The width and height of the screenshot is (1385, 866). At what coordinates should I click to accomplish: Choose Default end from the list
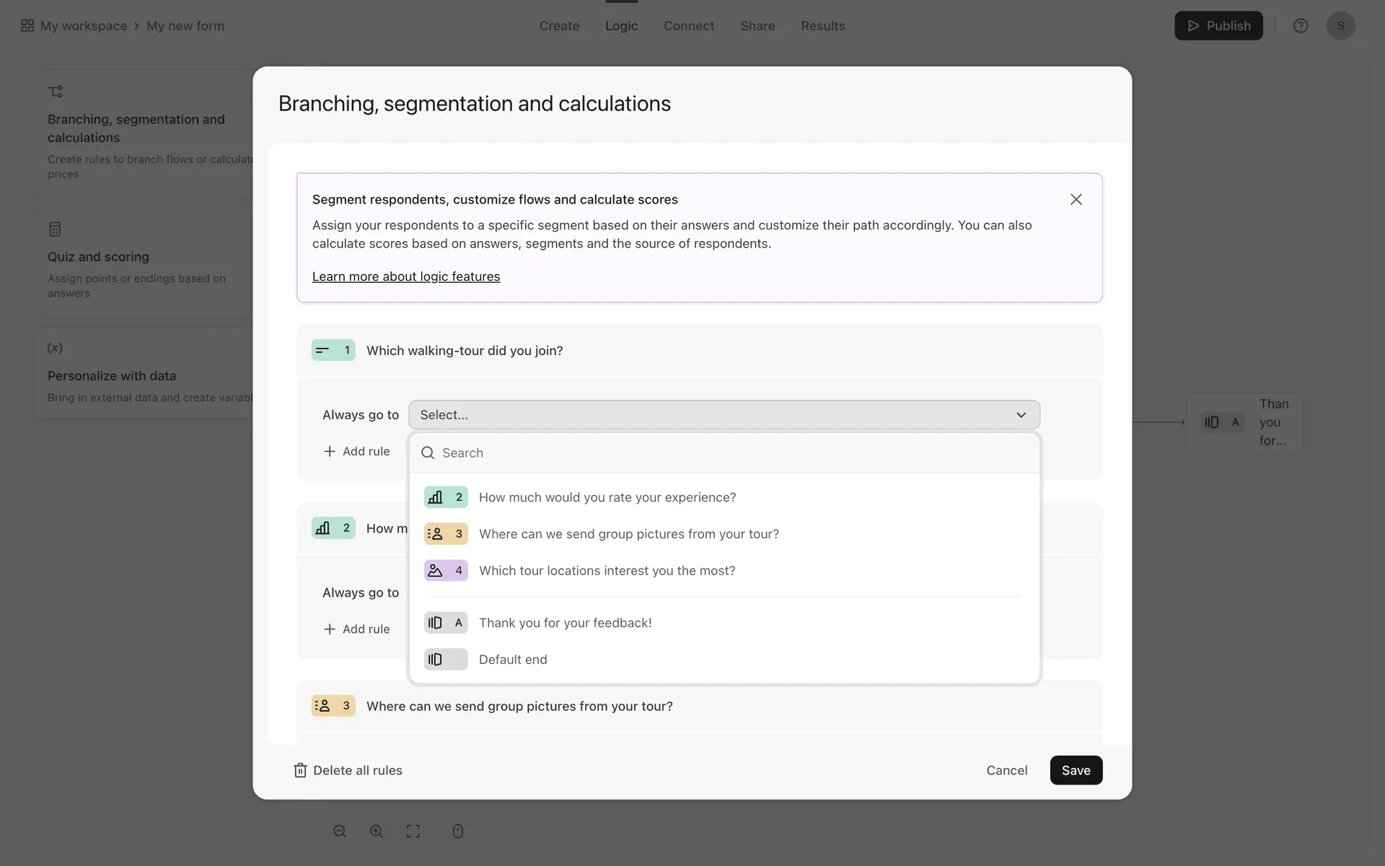click(x=512, y=660)
